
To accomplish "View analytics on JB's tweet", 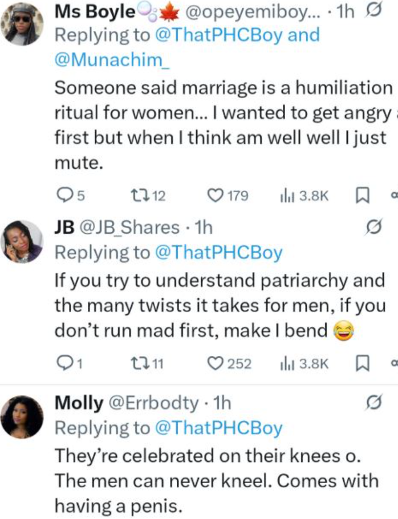I will coord(286,363).
